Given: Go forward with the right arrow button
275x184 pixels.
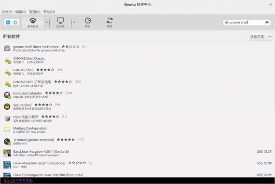Looking at the screenshot, I should pos(15,23).
